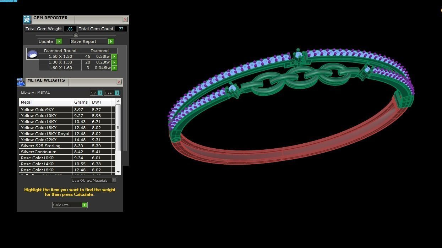Toggle the GV library switch
Image resolution: width=442 pixels, height=248 pixels.
(x=96, y=93)
